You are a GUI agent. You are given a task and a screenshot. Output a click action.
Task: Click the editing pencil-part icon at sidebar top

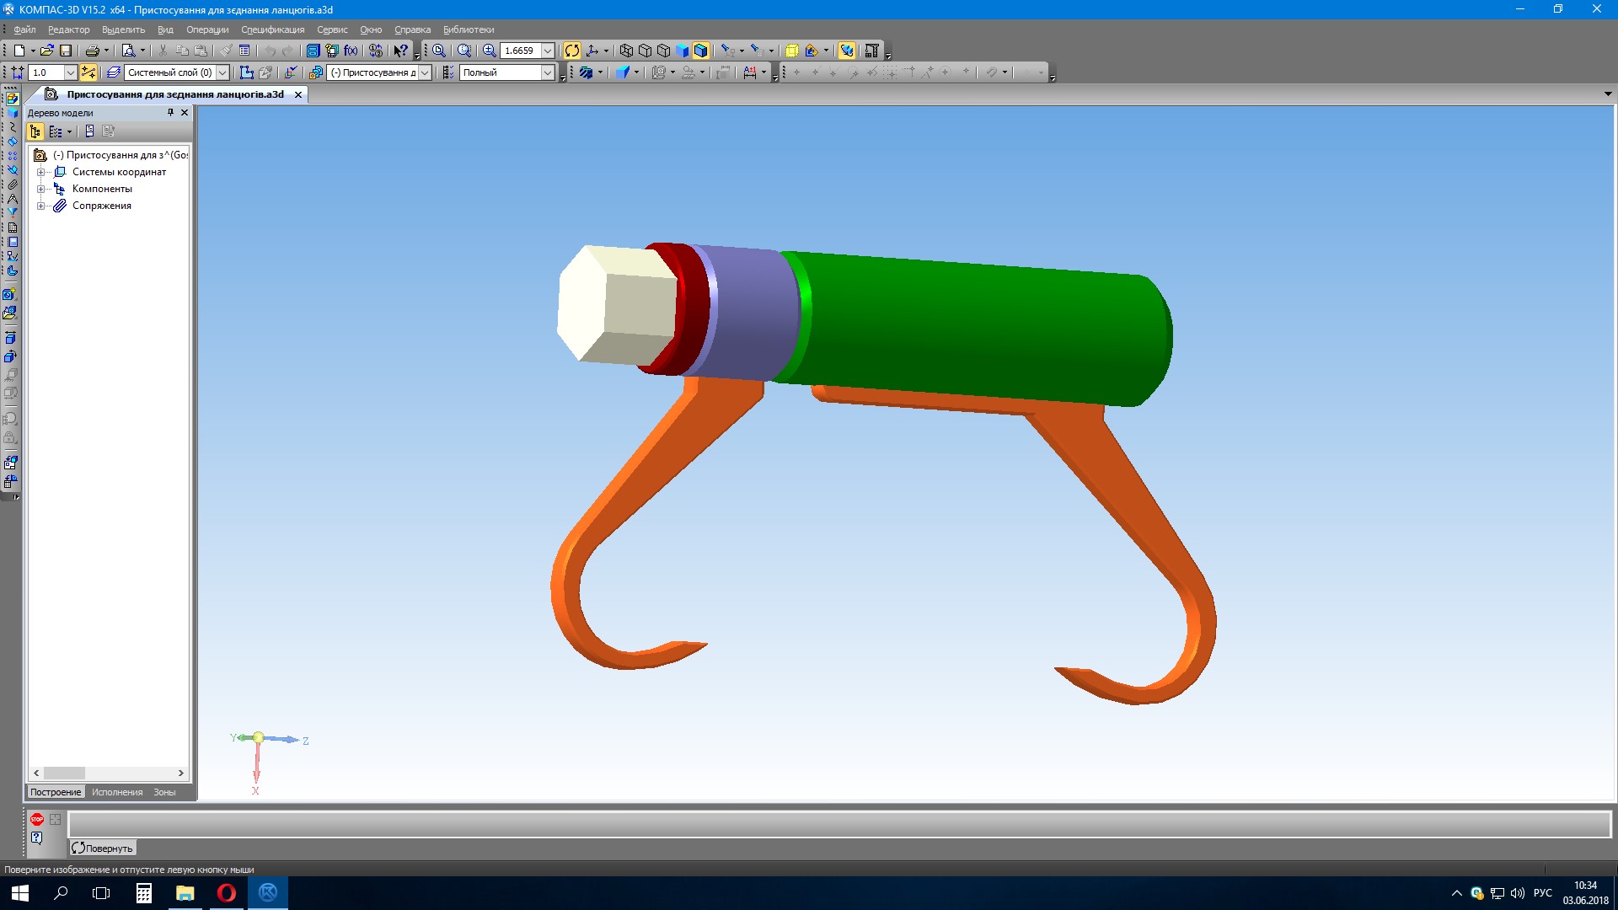coord(12,99)
